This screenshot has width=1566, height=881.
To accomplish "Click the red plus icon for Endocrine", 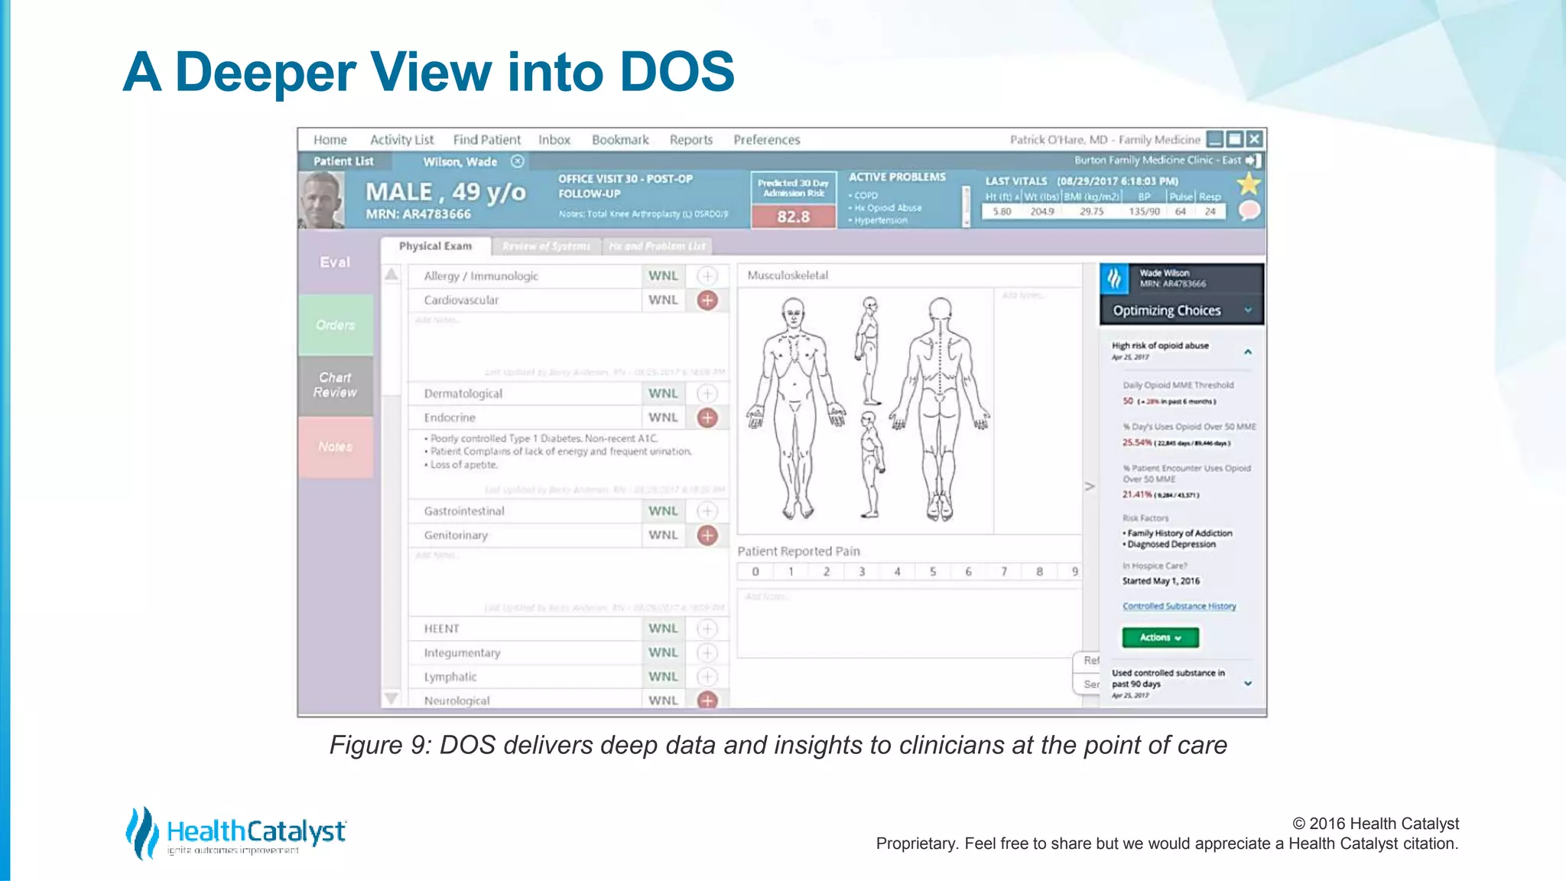I will pos(707,418).
